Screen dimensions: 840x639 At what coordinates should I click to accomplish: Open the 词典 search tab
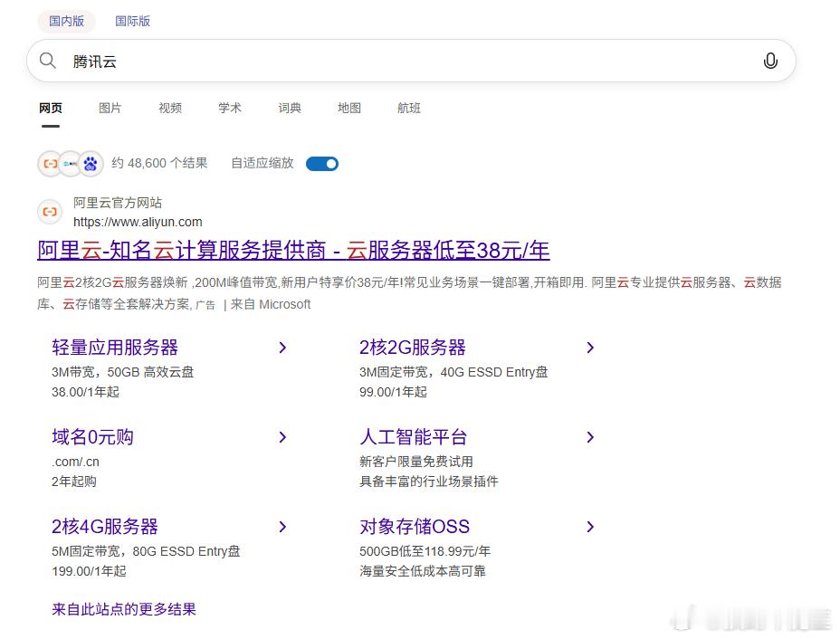[x=290, y=109]
